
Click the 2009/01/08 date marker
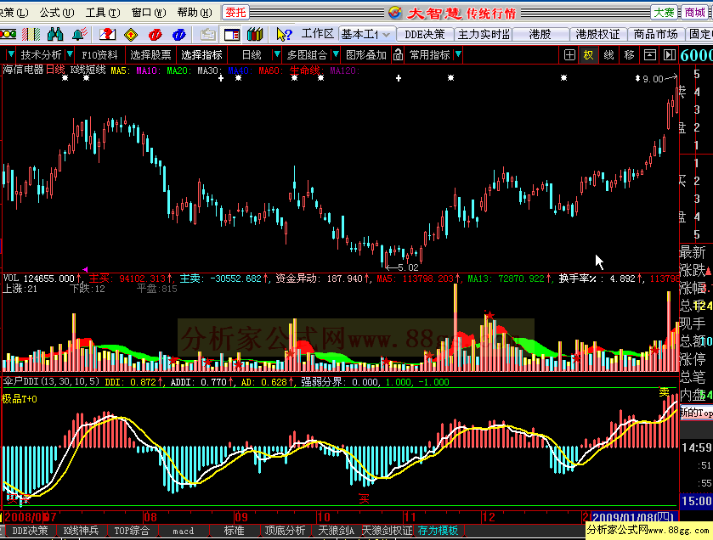click(634, 517)
